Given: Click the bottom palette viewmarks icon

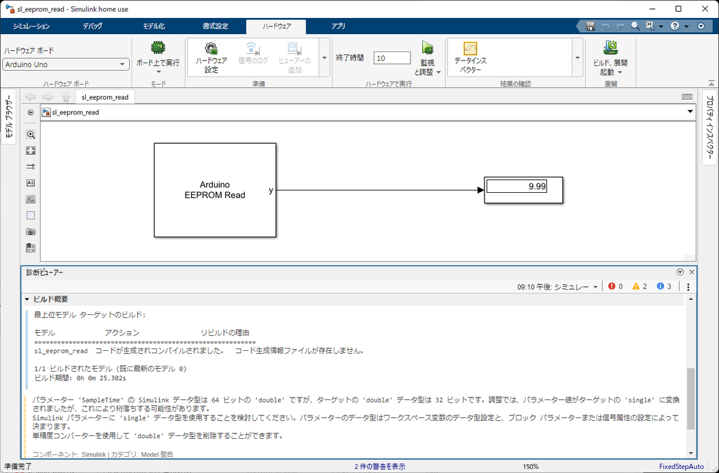Looking at the screenshot, I should [x=31, y=248].
